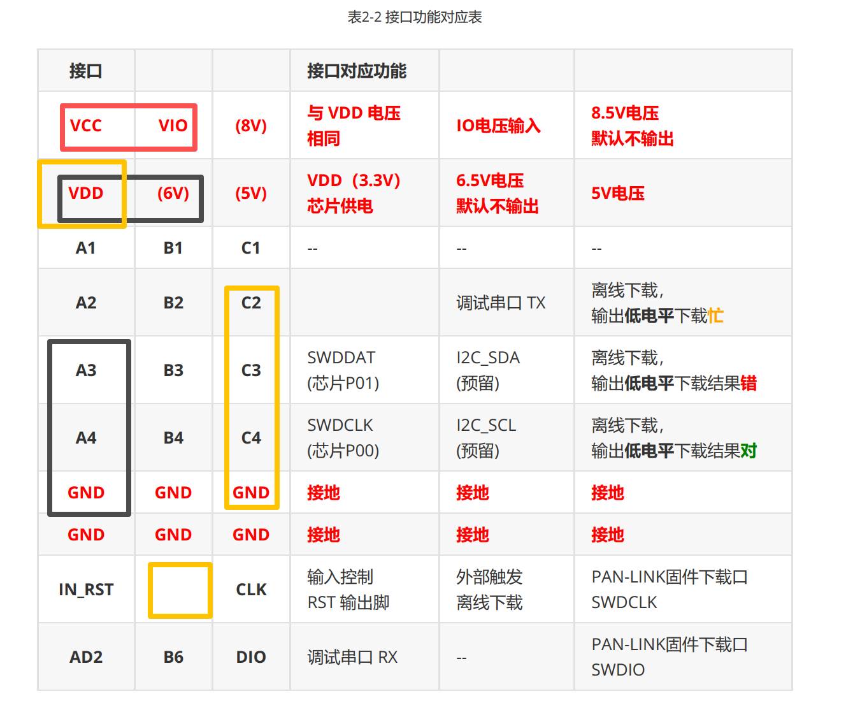Click the A1 interface cell

[x=86, y=248]
